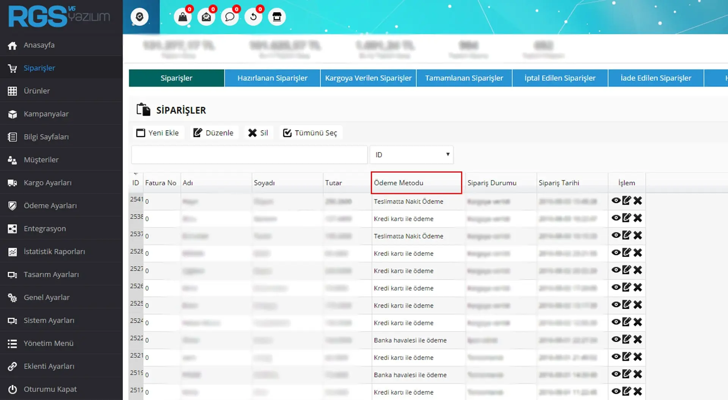Open the storefront icon in top bar
The width and height of the screenshot is (728, 400).
tap(277, 17)
